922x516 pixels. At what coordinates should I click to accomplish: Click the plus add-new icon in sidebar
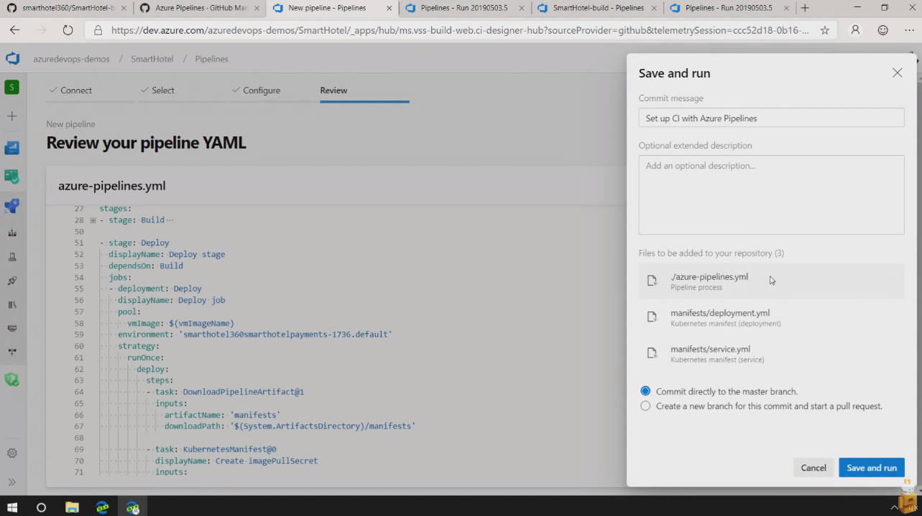(x=11, y=116)
